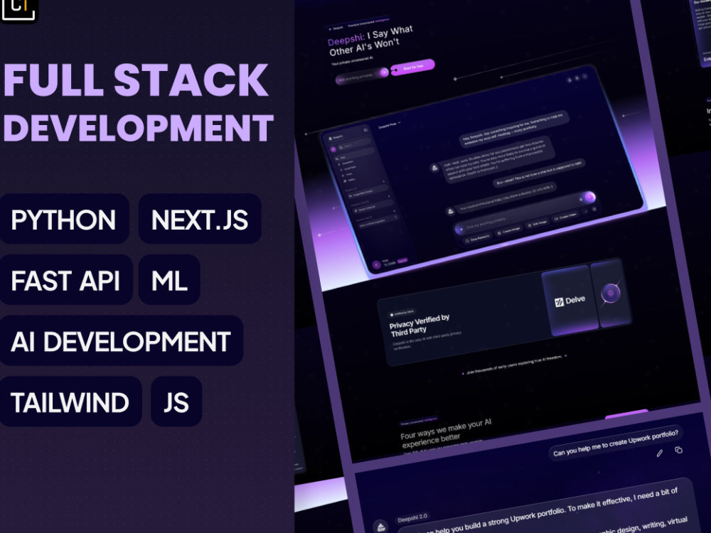Click the round submit button in hero input
This screenshot has height=533, width=711.
384,72
